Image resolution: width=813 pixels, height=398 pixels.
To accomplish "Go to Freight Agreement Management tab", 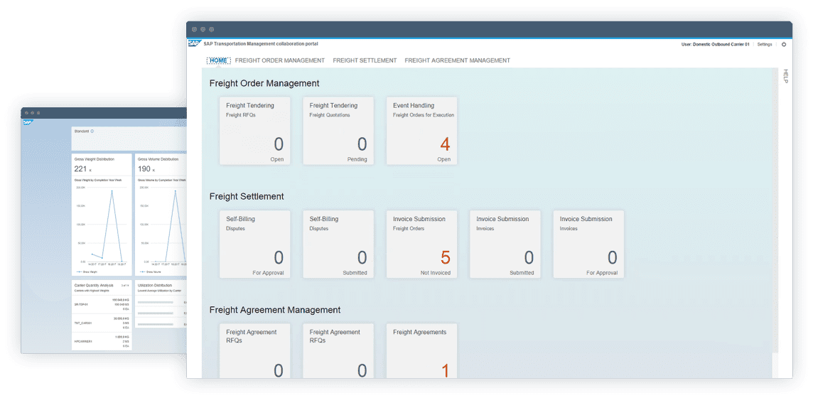I will point(457,60).
